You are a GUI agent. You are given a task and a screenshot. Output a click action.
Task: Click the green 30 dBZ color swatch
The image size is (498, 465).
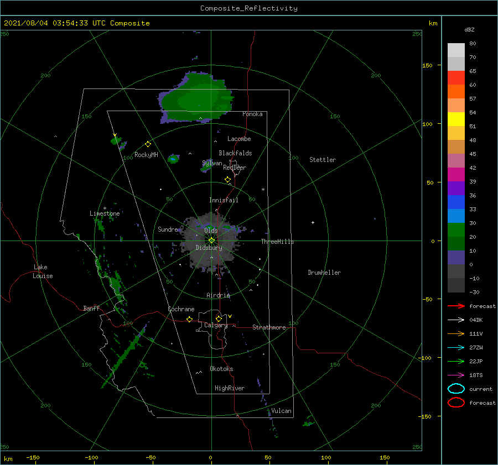point(456,229)
